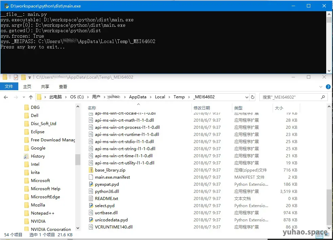Image resolution: width=333 pixels, height=240 pixels.
Task: Expand chevron after AppData in breadcrumb
Action: click(x=151, y=97)
